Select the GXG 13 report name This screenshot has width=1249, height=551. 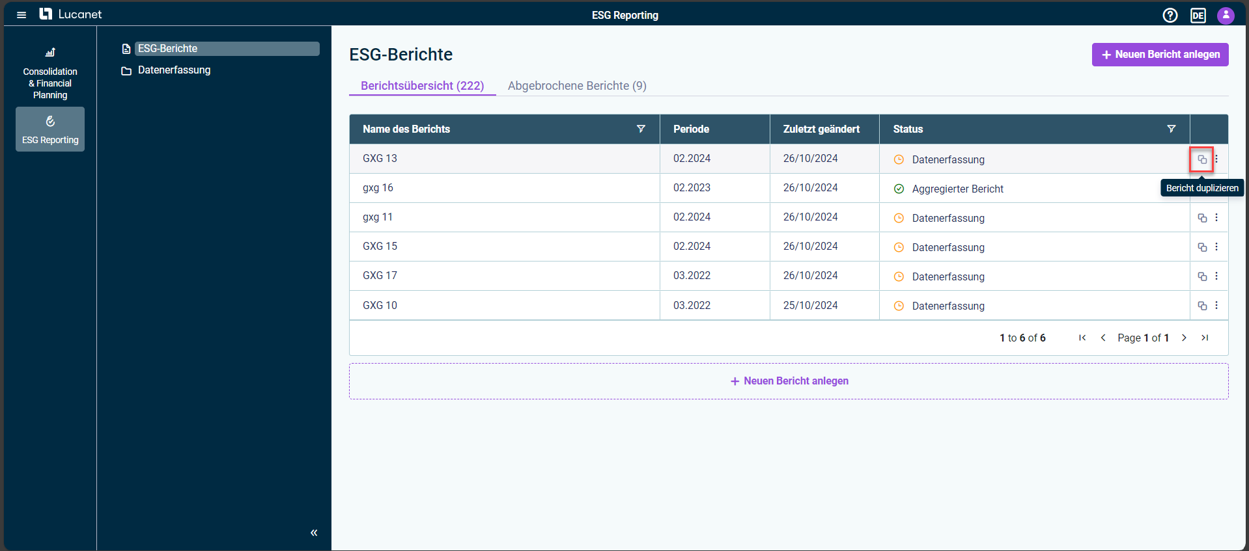pos(380,158)
